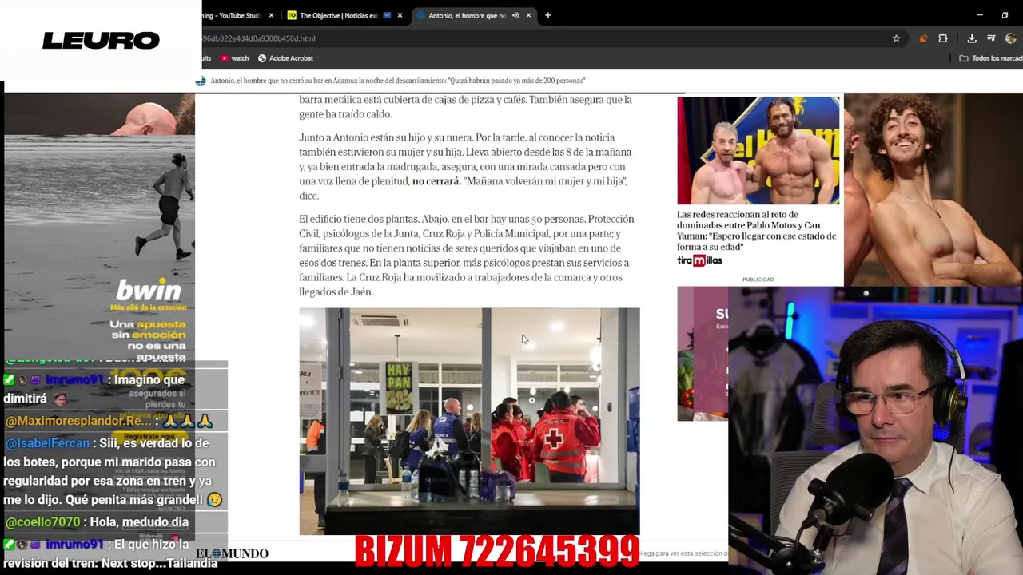Image resolution: width=1023 pixels, height=575 pixels.
Task: Open the Todos los marcadores folder
Action: 991,58
